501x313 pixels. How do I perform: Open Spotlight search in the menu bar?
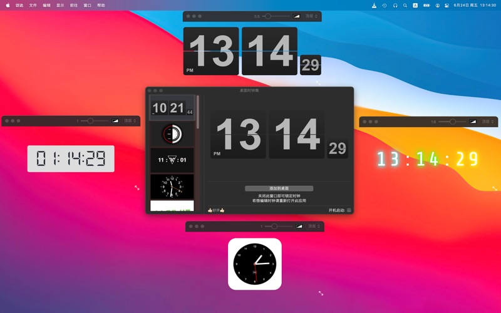[405, 5]
